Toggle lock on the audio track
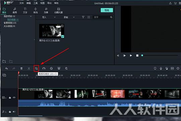The image size is (181, 121). coord(10,112)
